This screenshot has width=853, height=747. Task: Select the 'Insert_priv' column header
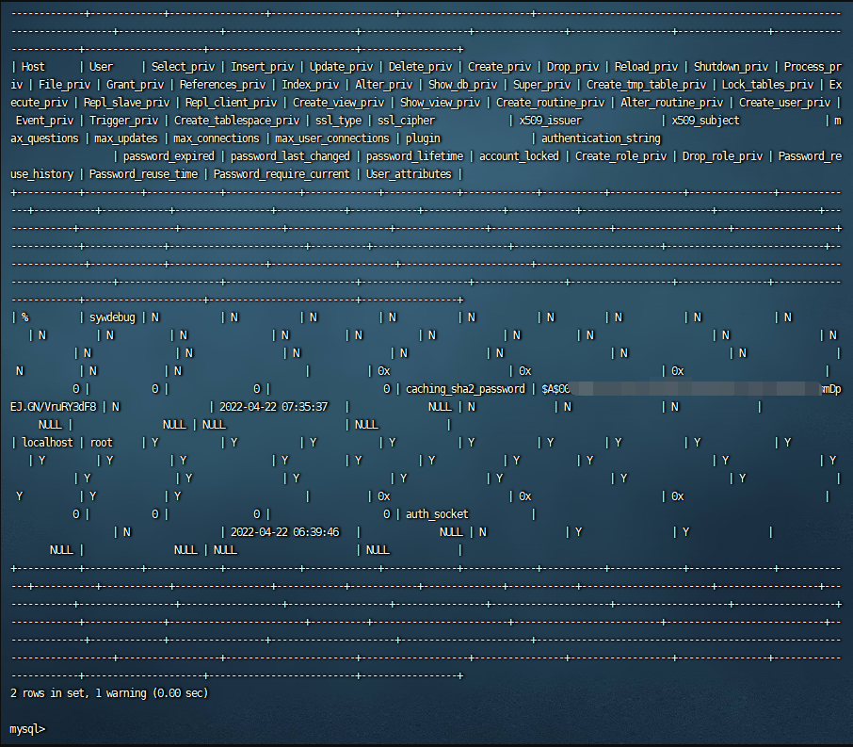[263, 67]
